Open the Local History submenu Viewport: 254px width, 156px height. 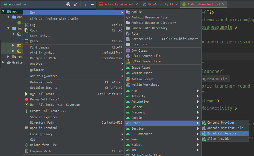click(x=74, y=134)
